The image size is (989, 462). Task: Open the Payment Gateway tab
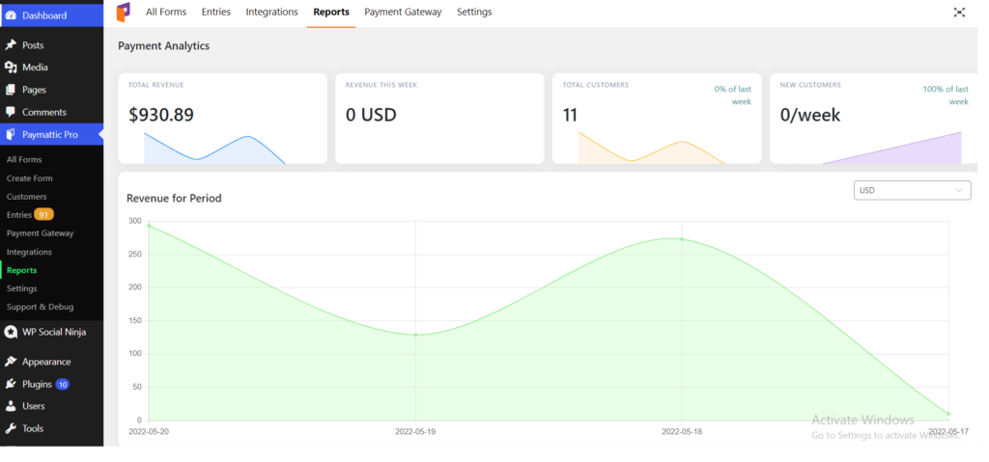(x=403, y=12)
